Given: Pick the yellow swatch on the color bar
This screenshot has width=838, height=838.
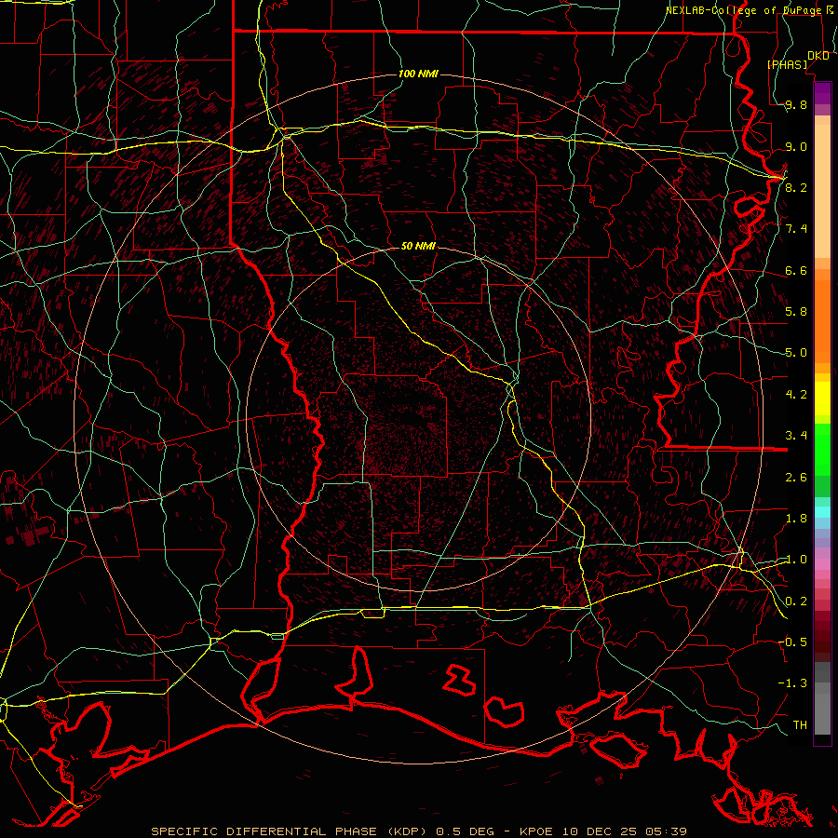Looking at the screenshot, I should point(822,399).
